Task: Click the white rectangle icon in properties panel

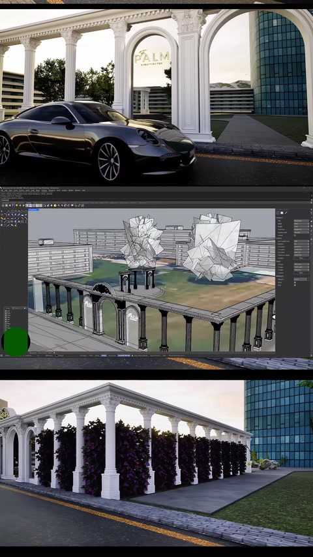Action: tap(282, 213)
